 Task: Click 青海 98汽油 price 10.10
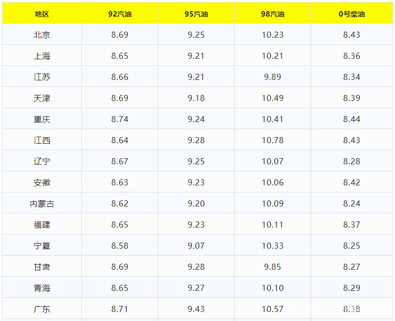coord(272,288)
